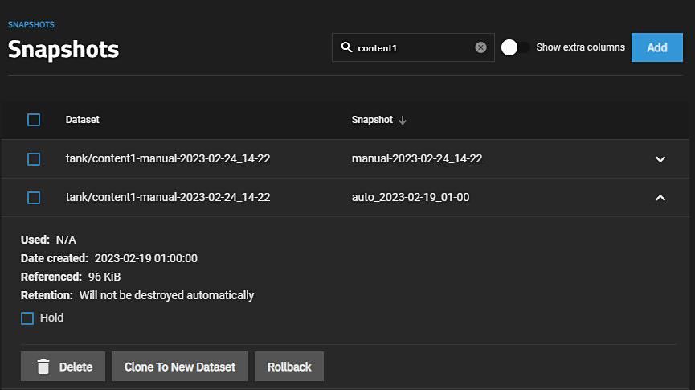The image size is (695, 390).
Task: Enable the Hold checkbox
Action: (27, 318)
